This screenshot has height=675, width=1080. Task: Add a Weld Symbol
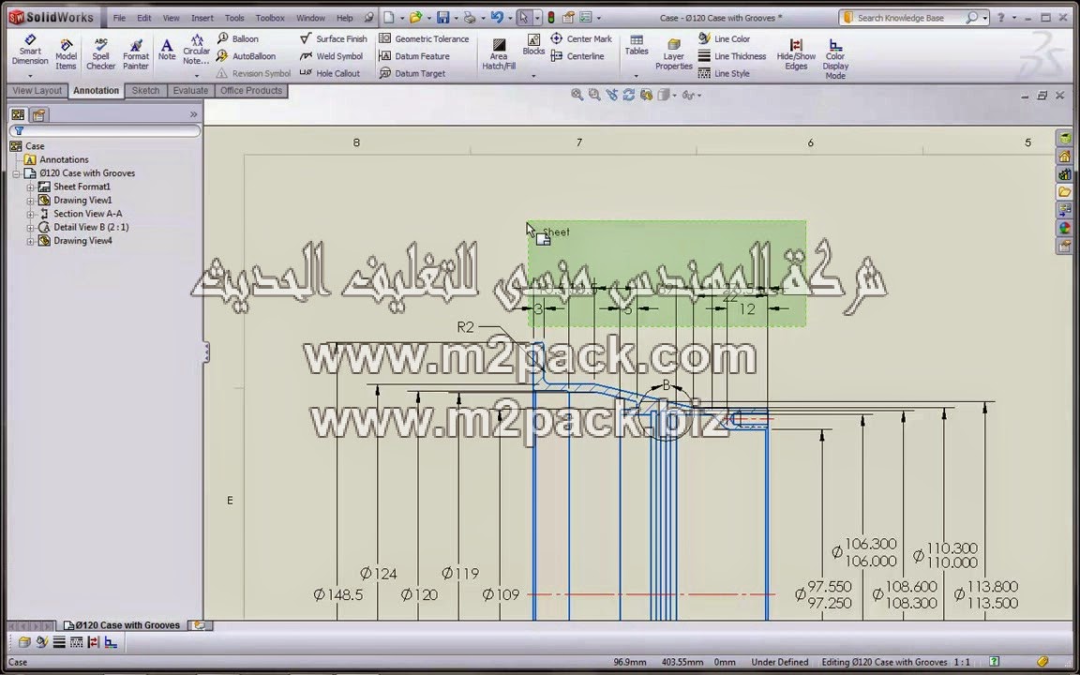(331, 56)
